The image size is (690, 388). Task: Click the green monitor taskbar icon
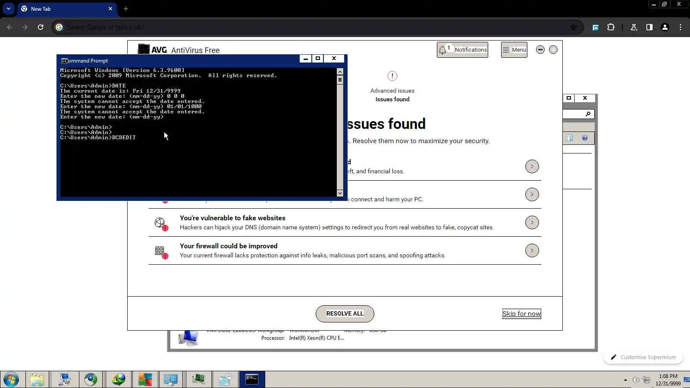pyautogui.click(x=198, y=379)
